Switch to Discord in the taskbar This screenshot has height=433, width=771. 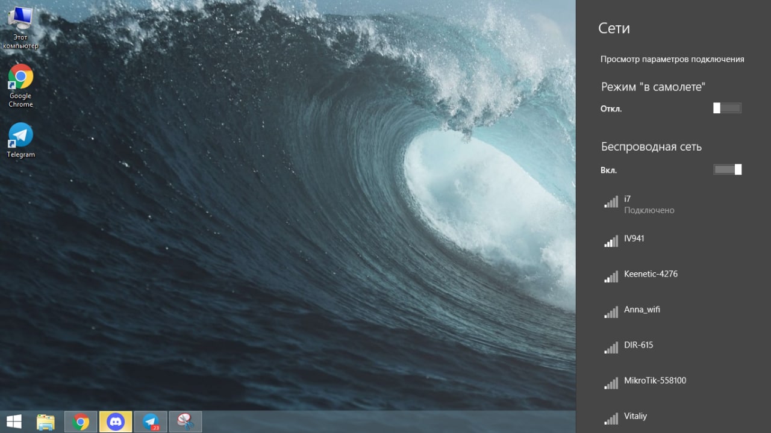click(x=116, y=422)
